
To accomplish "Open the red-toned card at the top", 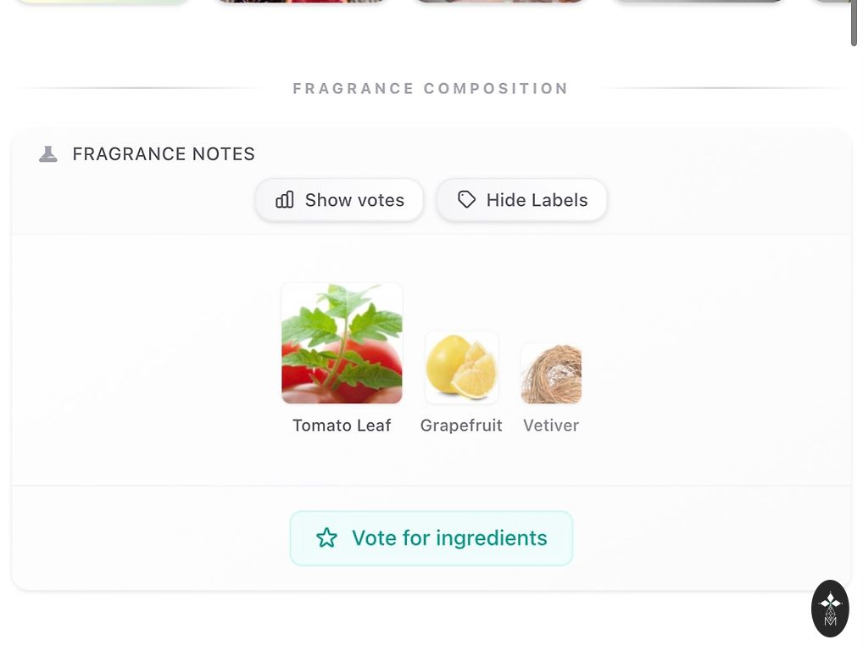I will click(301, 2).
